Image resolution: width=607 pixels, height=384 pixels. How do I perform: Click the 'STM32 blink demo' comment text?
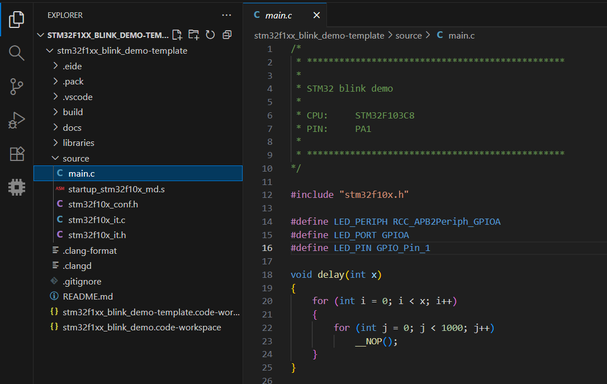point(349,89)
